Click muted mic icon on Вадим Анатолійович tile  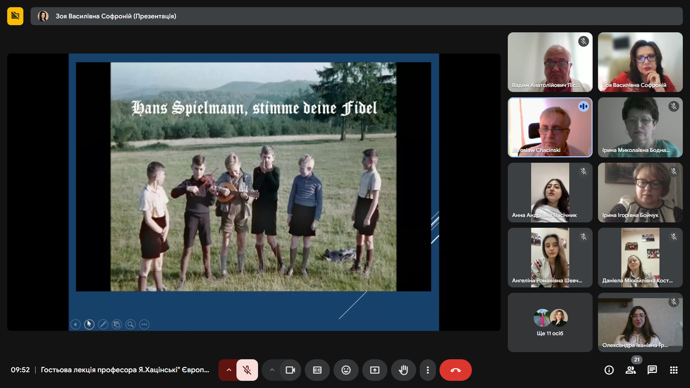(584, 41)
